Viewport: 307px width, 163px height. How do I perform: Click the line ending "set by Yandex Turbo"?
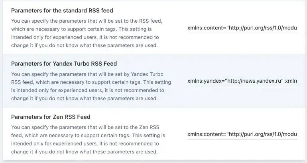87,74
